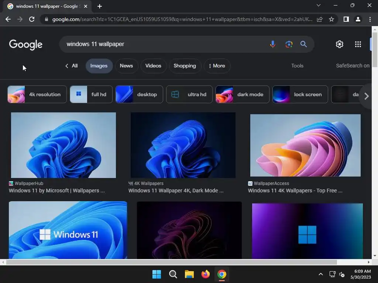This screenshot has width=378, height=283.
Task: Click the forward navigation arrow
Action: 20,19
